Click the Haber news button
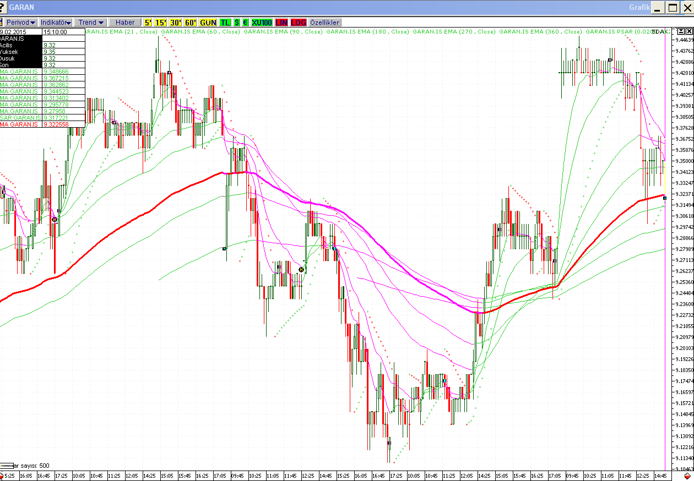Screen dimensions: 694x481 click(125, 23)
